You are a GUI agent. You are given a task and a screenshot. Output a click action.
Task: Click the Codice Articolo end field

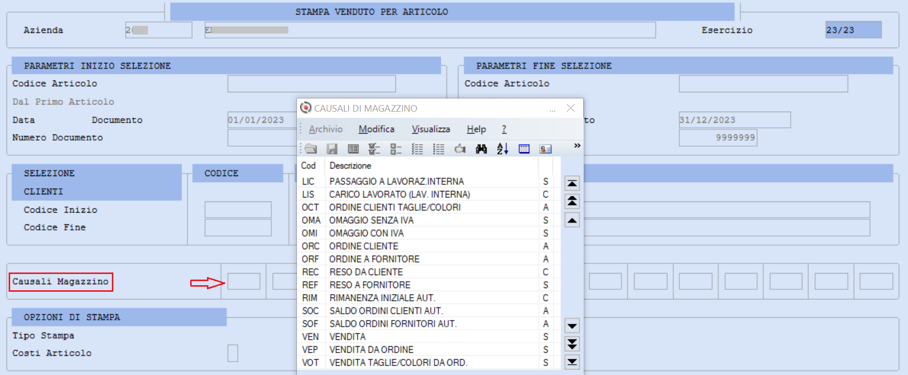click(763, 84)
